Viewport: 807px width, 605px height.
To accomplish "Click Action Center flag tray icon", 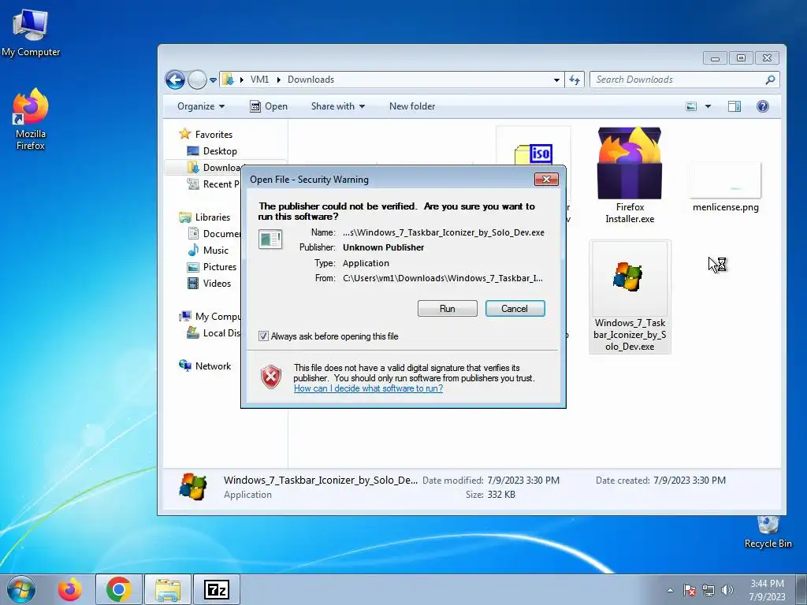I will (x=690, y=590).
